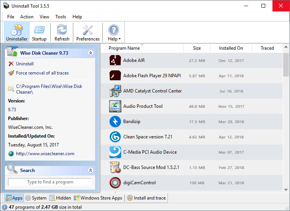
Task: Open the wisecleaner.com website link
Action: tap(45, 154)
